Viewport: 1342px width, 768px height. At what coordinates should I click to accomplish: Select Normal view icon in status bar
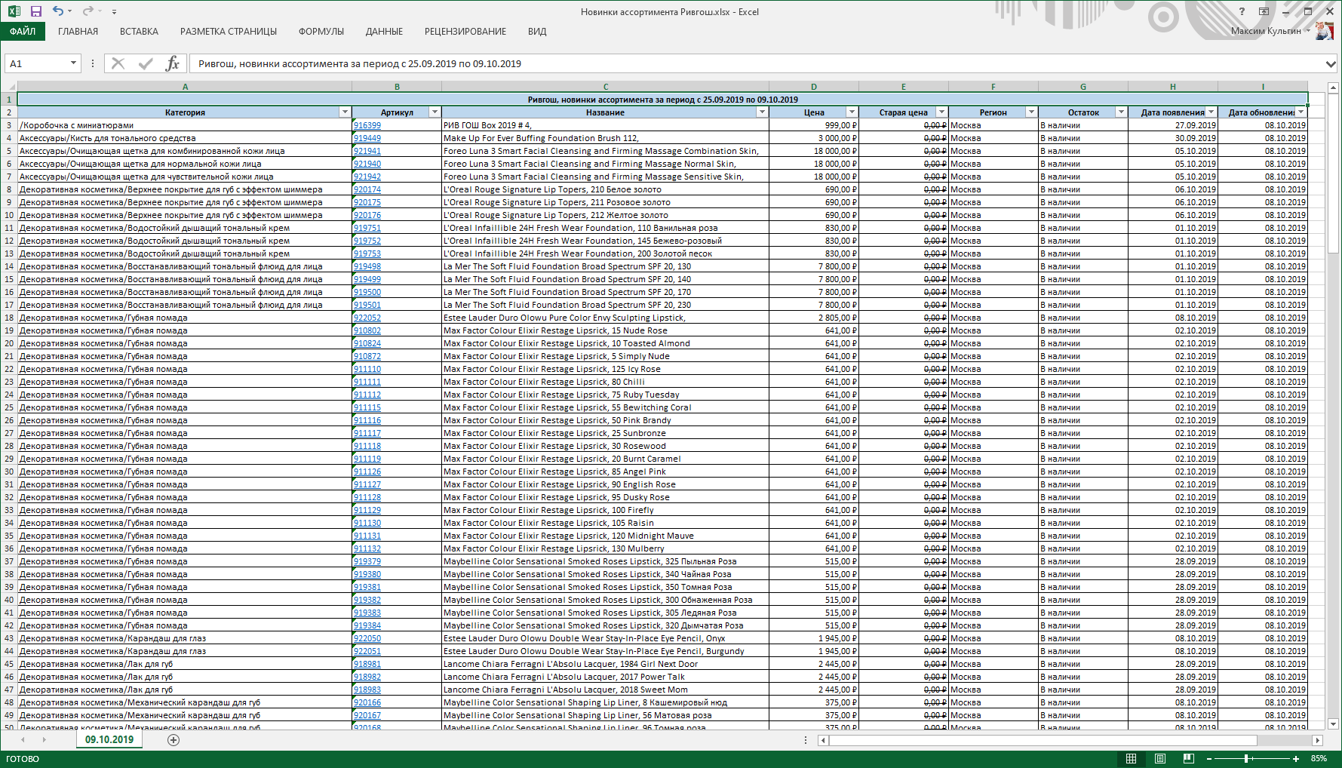pyautogui.click(x=1131, y=758)
